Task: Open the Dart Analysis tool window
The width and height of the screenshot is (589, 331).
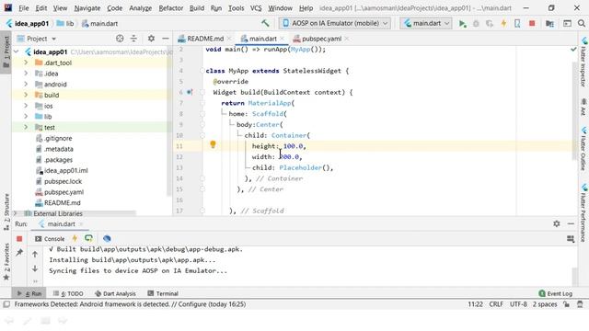Action: [x=115, y=293]
